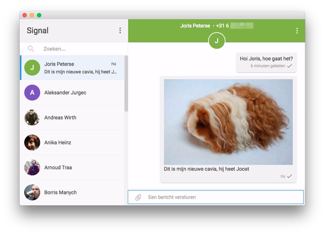Viewport: 325px width, 234px height.
Task: Open the Arnoud Traa conversation
Action: 72,167
